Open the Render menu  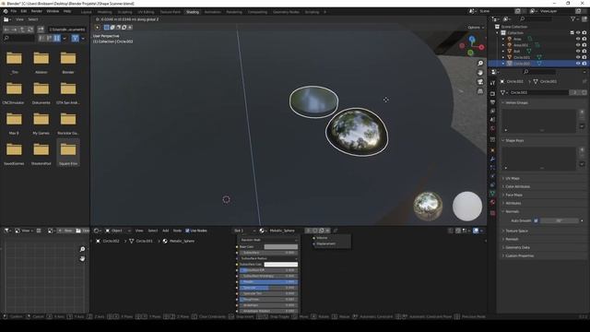(37, 11)
